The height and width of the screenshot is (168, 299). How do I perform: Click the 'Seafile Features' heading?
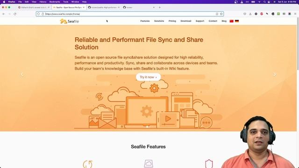click(148, 147)
